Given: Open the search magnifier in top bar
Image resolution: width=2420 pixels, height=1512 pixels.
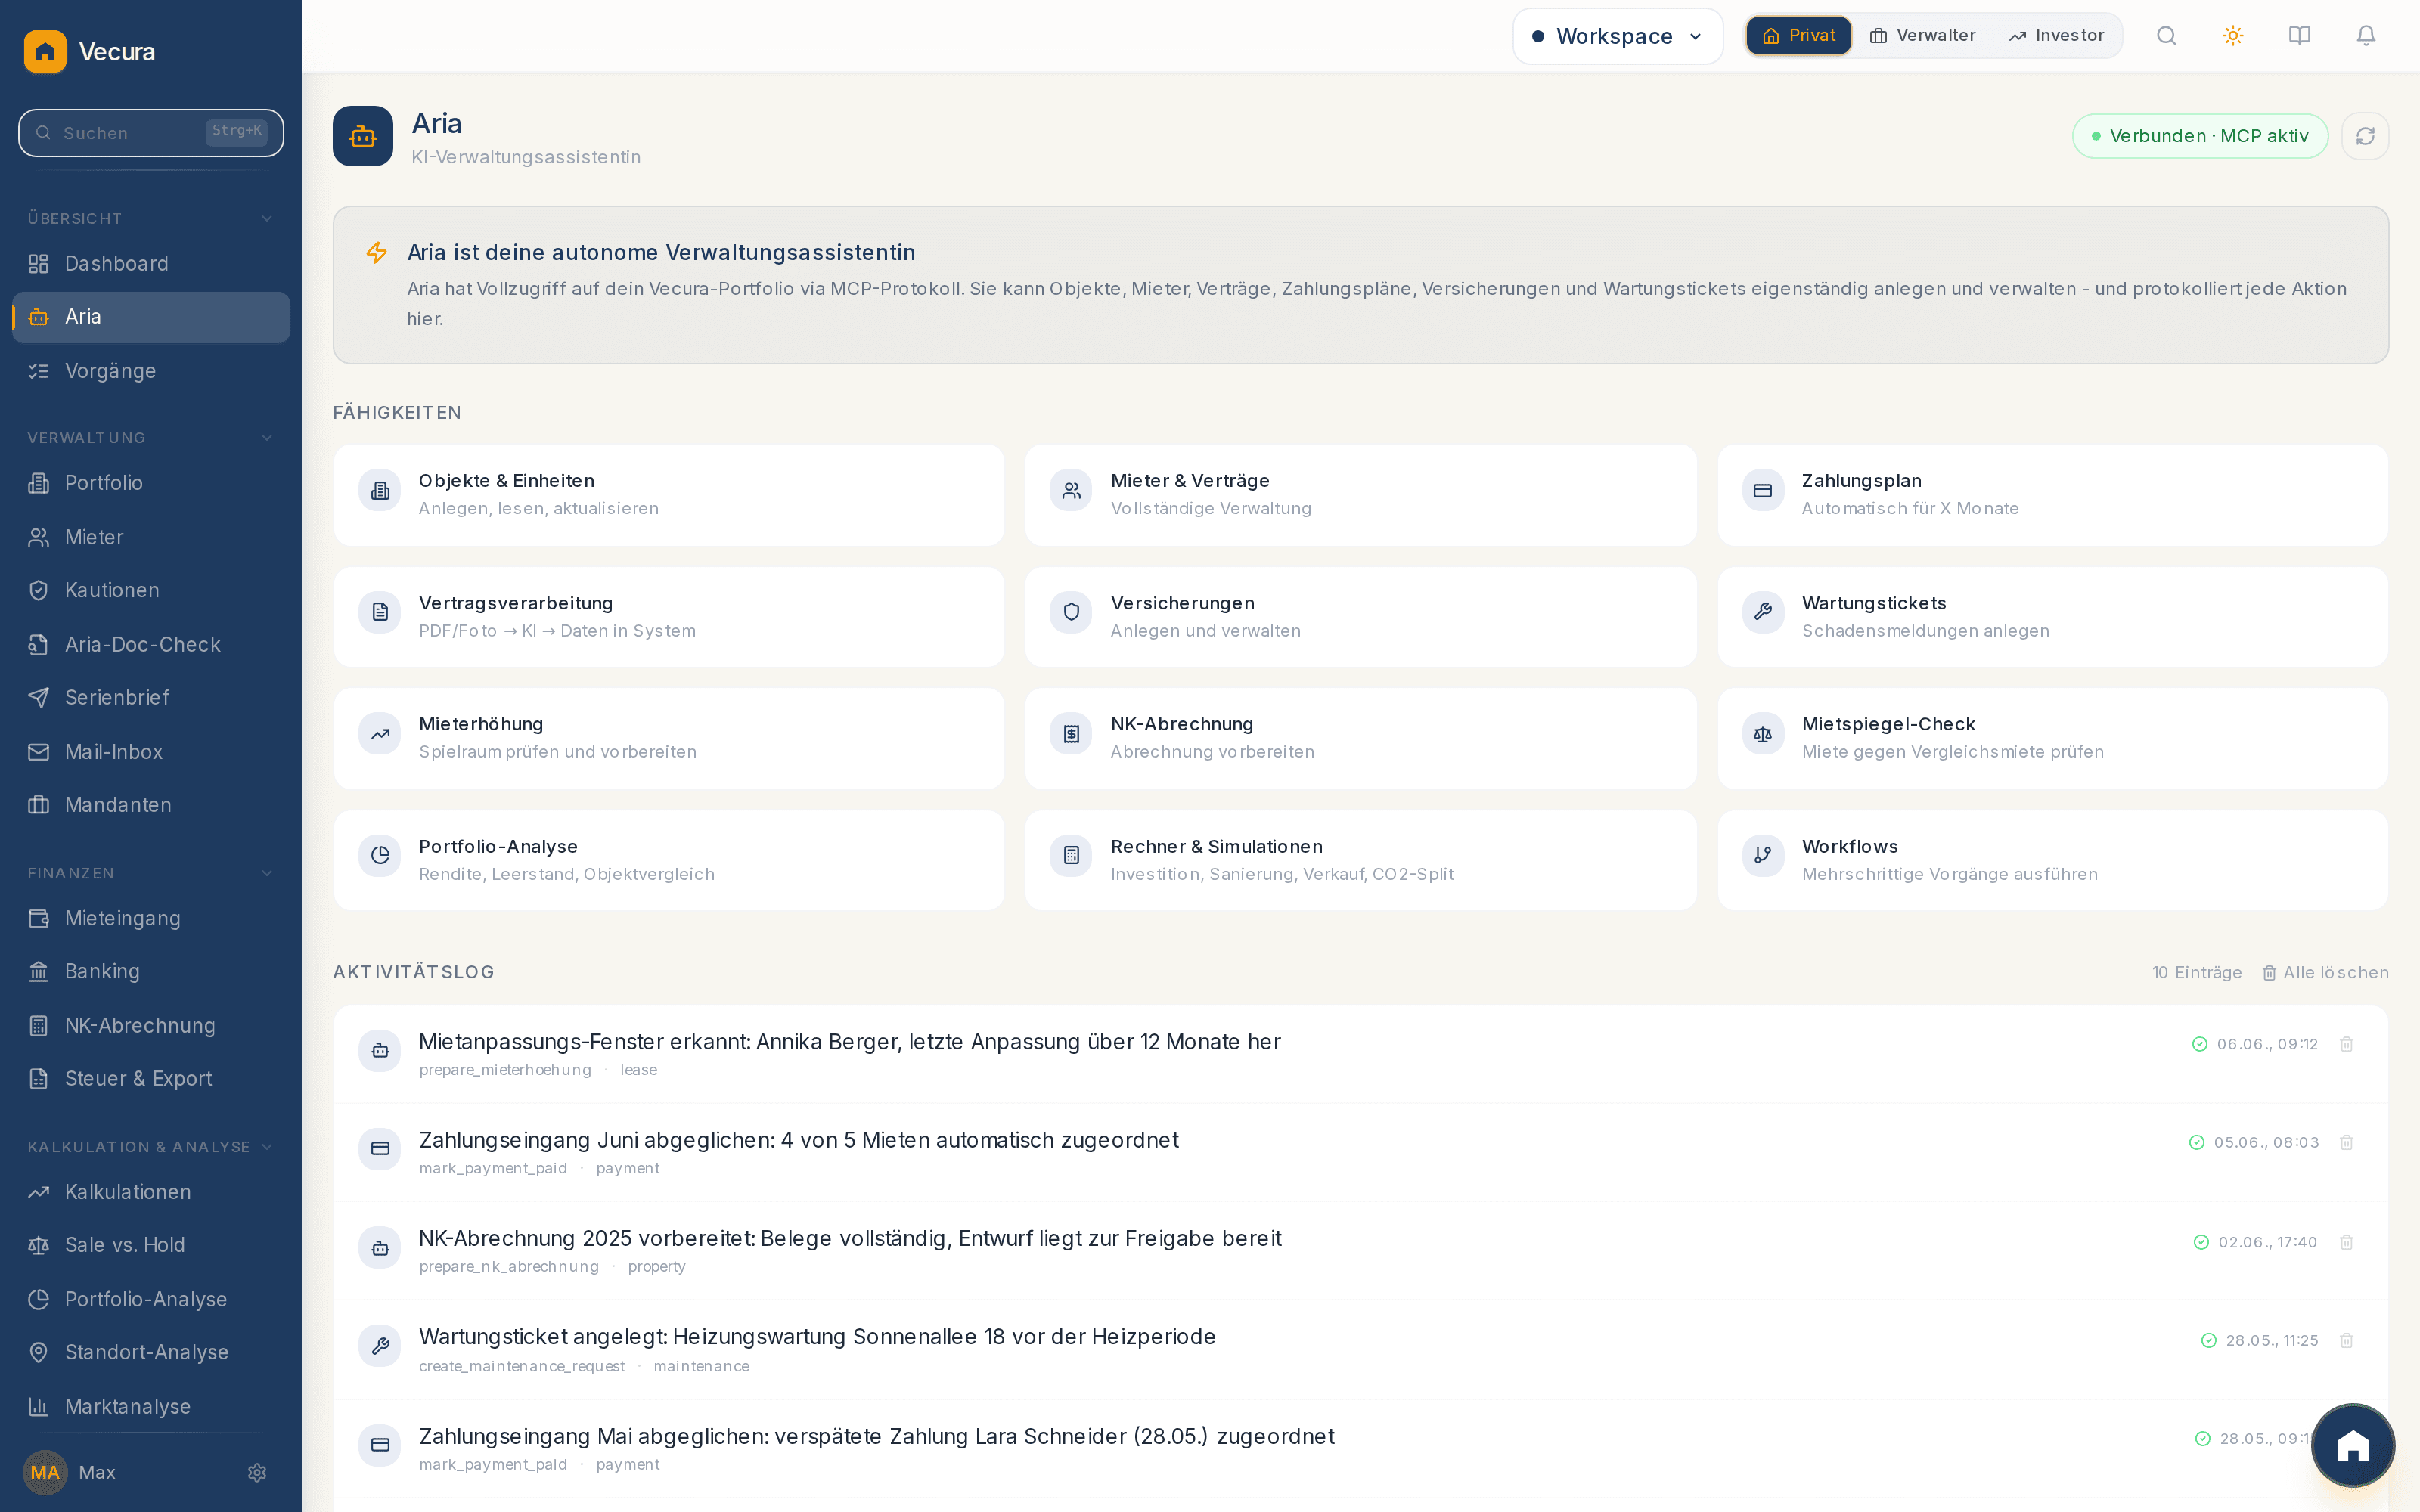Looking at the screenshot, I should 2166,36.
